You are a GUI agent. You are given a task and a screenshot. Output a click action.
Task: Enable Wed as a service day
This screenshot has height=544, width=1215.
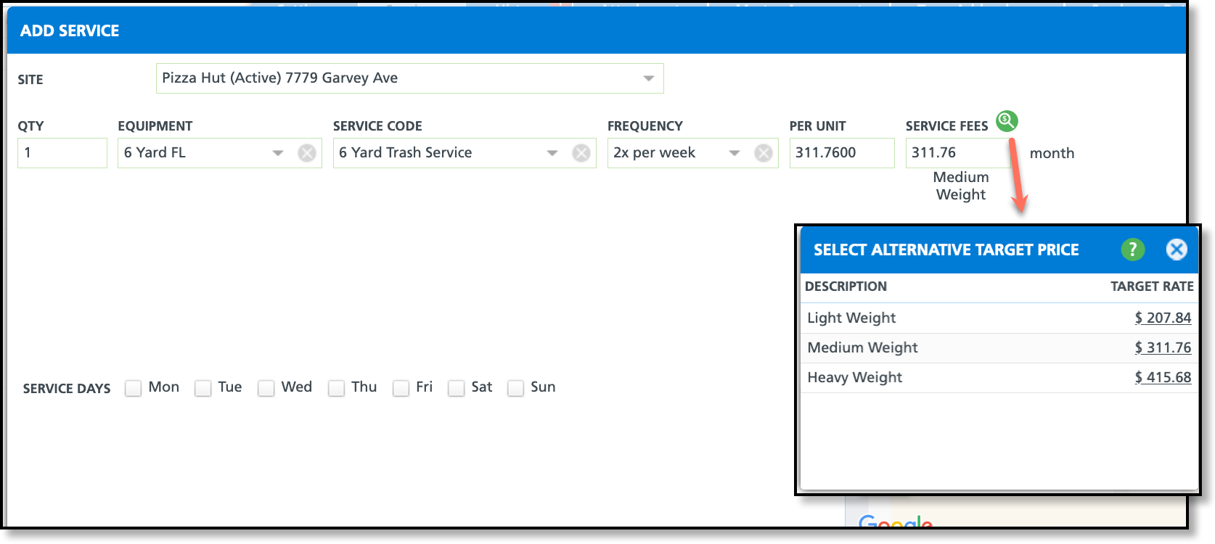click(x=266, y=388)
